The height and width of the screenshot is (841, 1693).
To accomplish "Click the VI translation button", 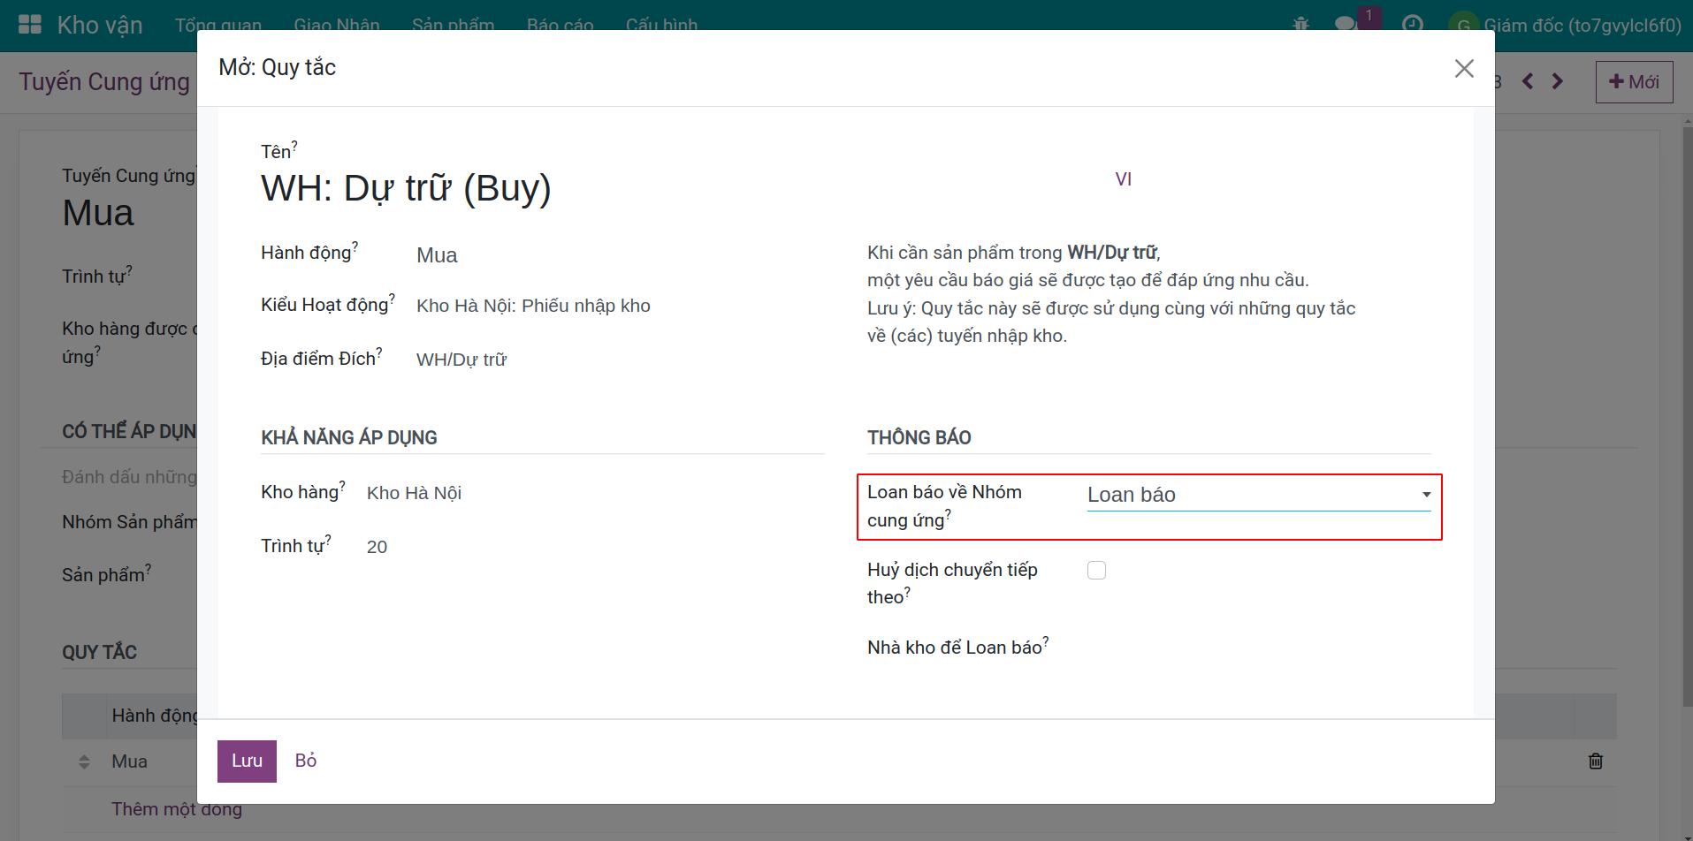I will [x=1124, y=179].
